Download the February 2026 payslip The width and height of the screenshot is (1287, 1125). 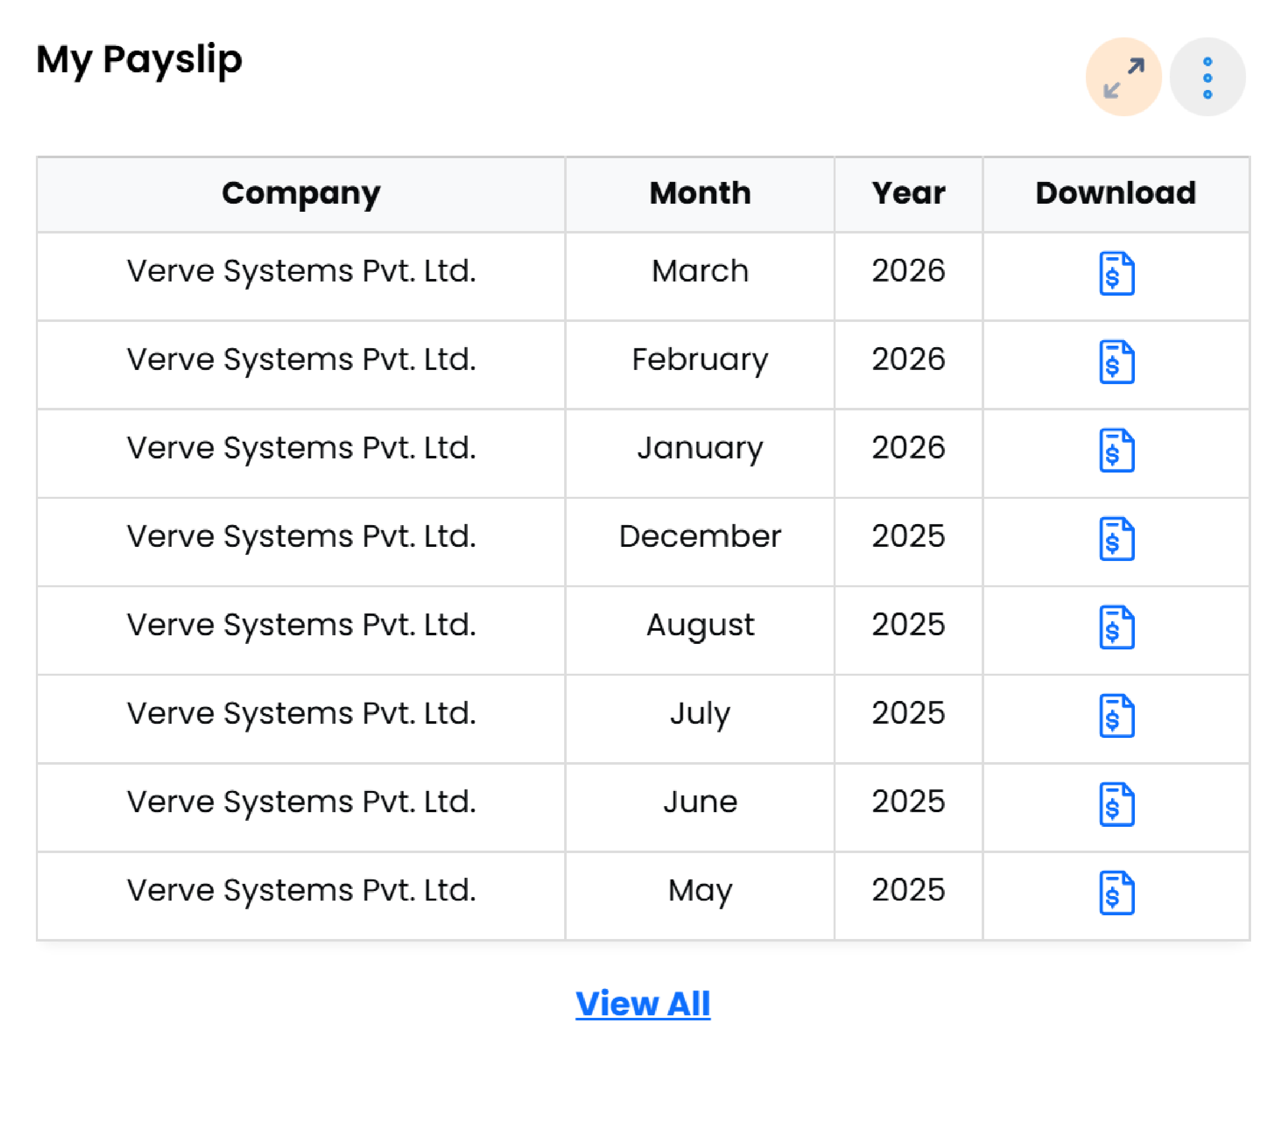(x=1116, y=362)
